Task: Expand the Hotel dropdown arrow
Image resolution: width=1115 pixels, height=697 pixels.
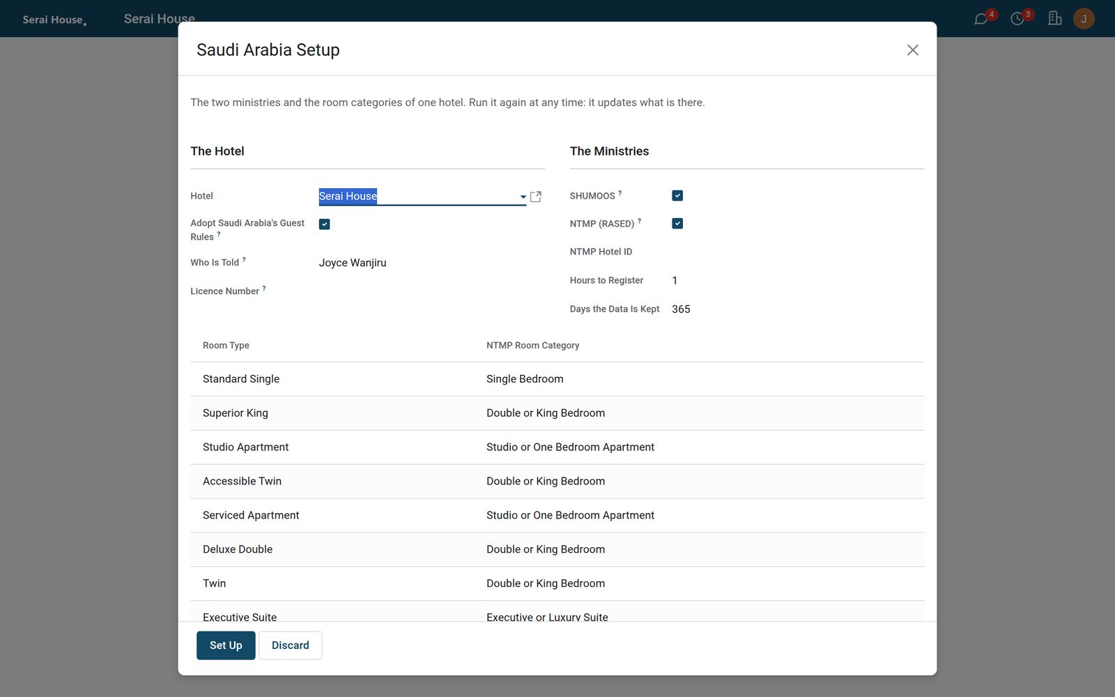Action: tap(523, 197)
